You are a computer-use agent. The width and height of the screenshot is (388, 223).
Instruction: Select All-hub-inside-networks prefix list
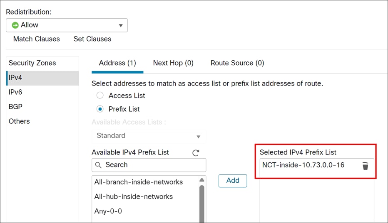[x=134, y=196]
